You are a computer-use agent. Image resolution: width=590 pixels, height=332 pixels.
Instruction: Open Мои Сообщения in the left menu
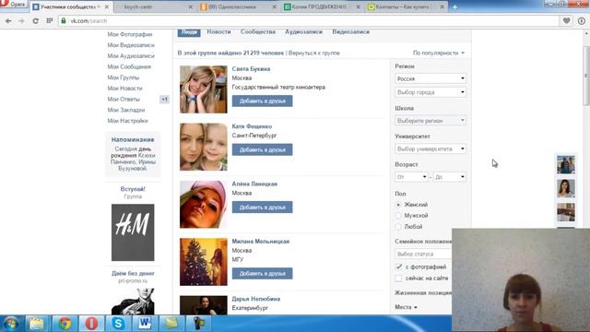coord(129,66)
